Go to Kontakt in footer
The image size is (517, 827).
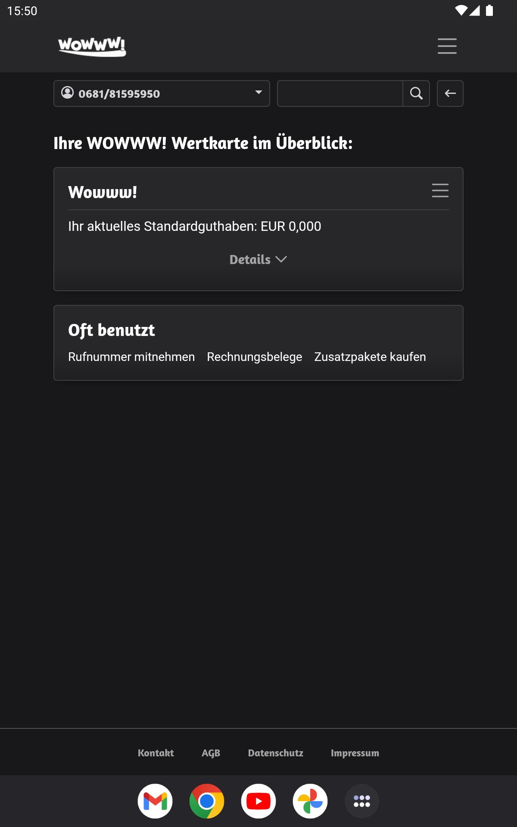pos(156,753)
